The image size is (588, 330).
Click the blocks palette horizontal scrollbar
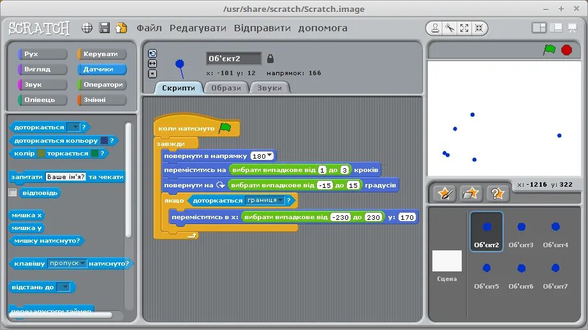tap(61, 315)
